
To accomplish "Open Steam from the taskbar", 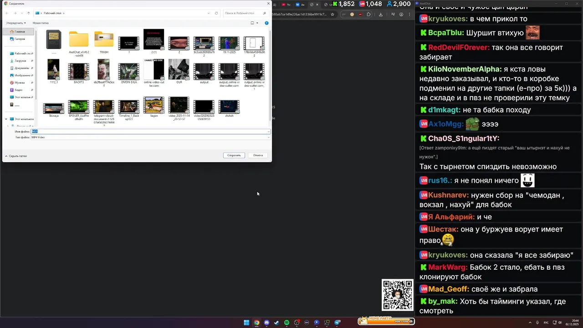I will 276,323.
